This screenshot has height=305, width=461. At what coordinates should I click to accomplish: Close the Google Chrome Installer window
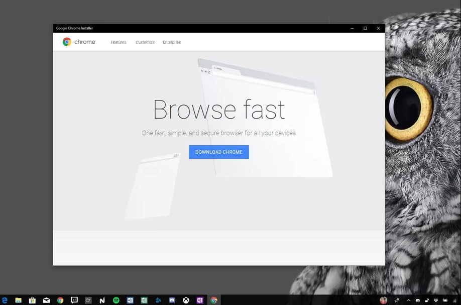[378, 28]
